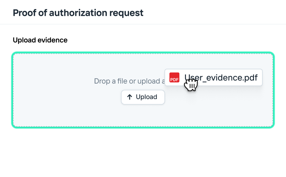The image size is (286, 177).
Task: Click the Upload button
Action: tap(143, 97)
